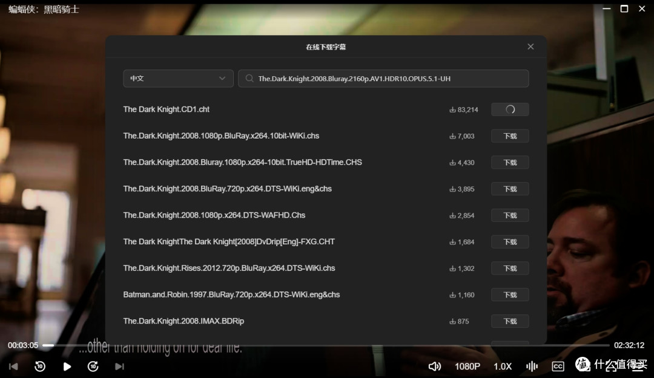Screen dimensions: 654x378
Task: Maximize the player window
Action: (624, 8)
